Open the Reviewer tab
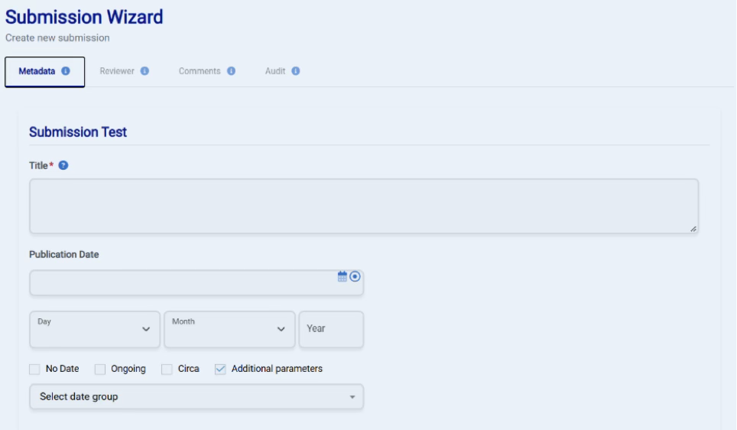 pyautogui.click(x=124, y=71)
